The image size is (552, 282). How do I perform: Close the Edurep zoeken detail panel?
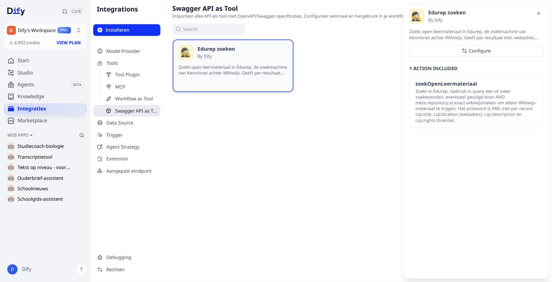tap(539, 13)
